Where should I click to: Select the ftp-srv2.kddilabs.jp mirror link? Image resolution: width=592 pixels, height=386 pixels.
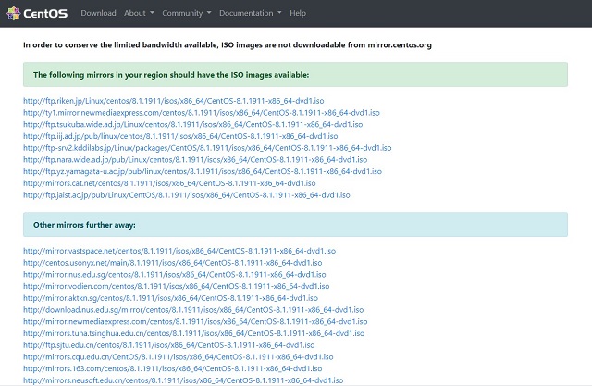click(207, 148)
